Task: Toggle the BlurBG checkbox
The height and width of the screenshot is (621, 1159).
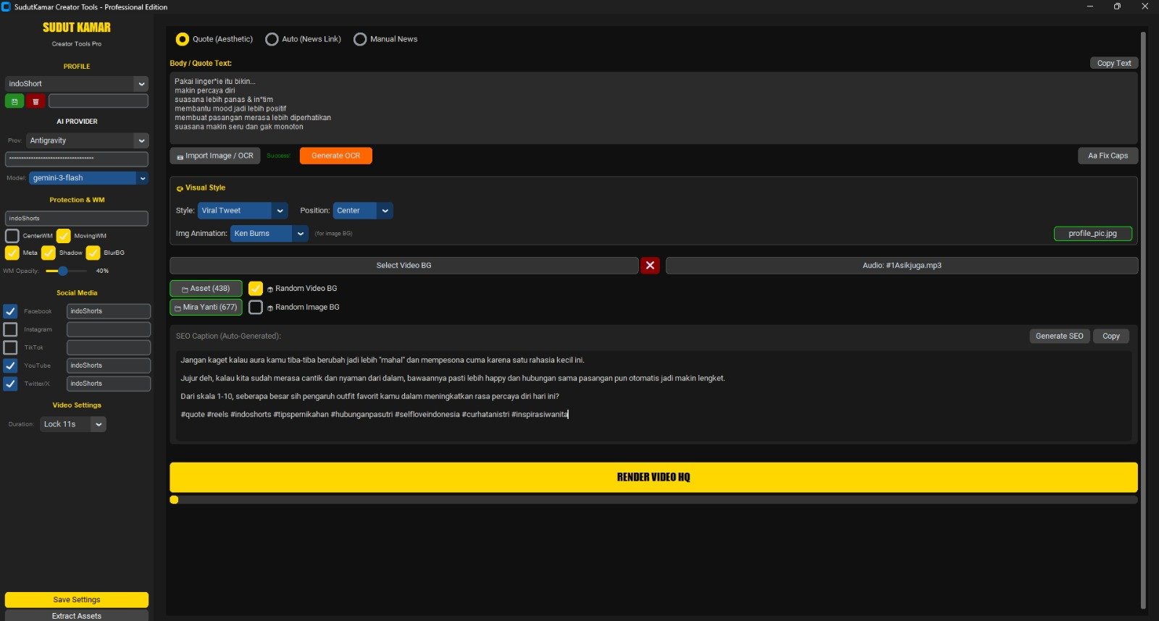Action: 93,253
